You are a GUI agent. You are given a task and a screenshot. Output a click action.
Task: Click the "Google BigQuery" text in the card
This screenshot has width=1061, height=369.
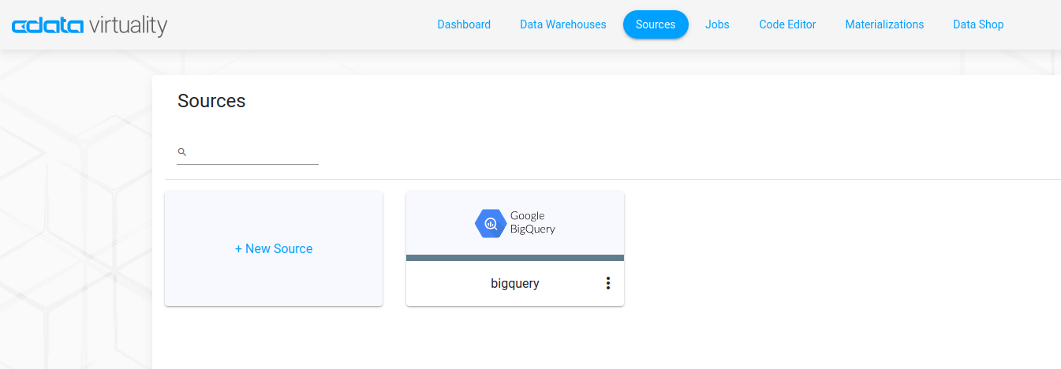[x=532, y=222]
